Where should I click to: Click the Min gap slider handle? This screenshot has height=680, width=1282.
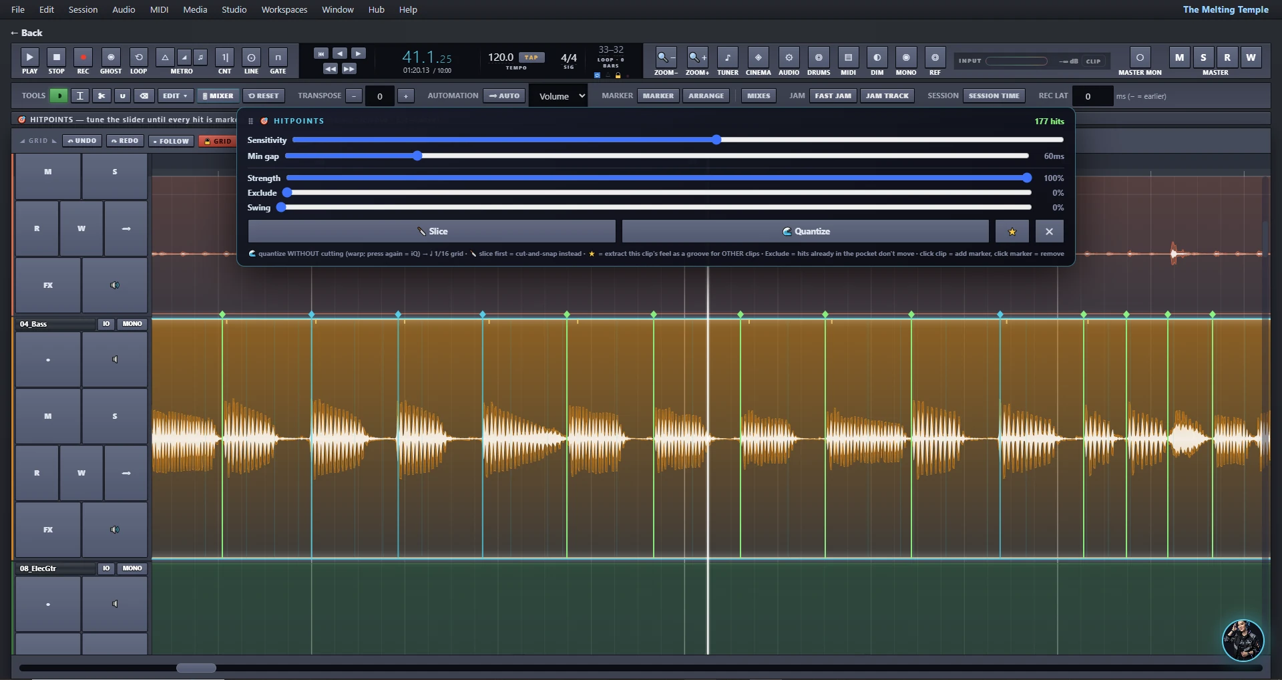click(x=417, y=156)
